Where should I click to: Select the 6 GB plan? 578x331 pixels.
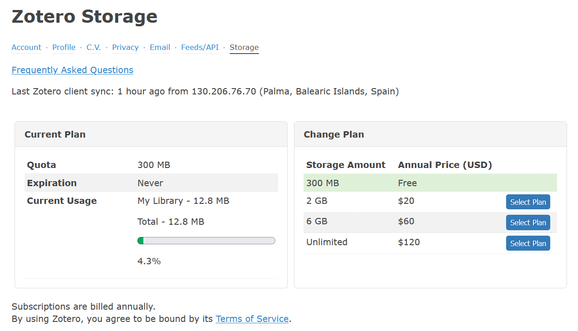click(528, 222)
